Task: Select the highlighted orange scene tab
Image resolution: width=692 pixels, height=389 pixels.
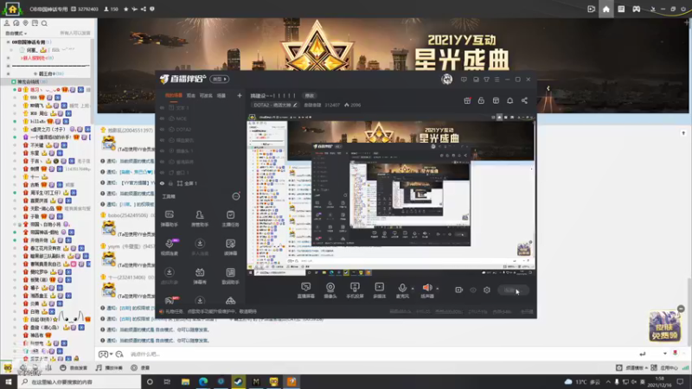Action: (174, 95)
